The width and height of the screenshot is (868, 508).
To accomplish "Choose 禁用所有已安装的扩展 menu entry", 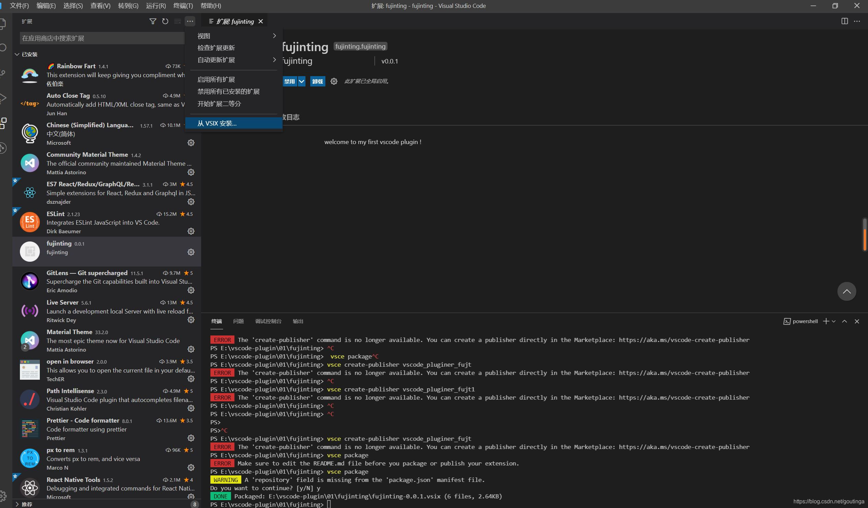I will click(234, 92).
